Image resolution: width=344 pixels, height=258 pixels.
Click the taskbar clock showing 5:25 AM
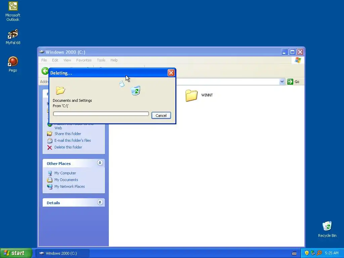[332, 253]
